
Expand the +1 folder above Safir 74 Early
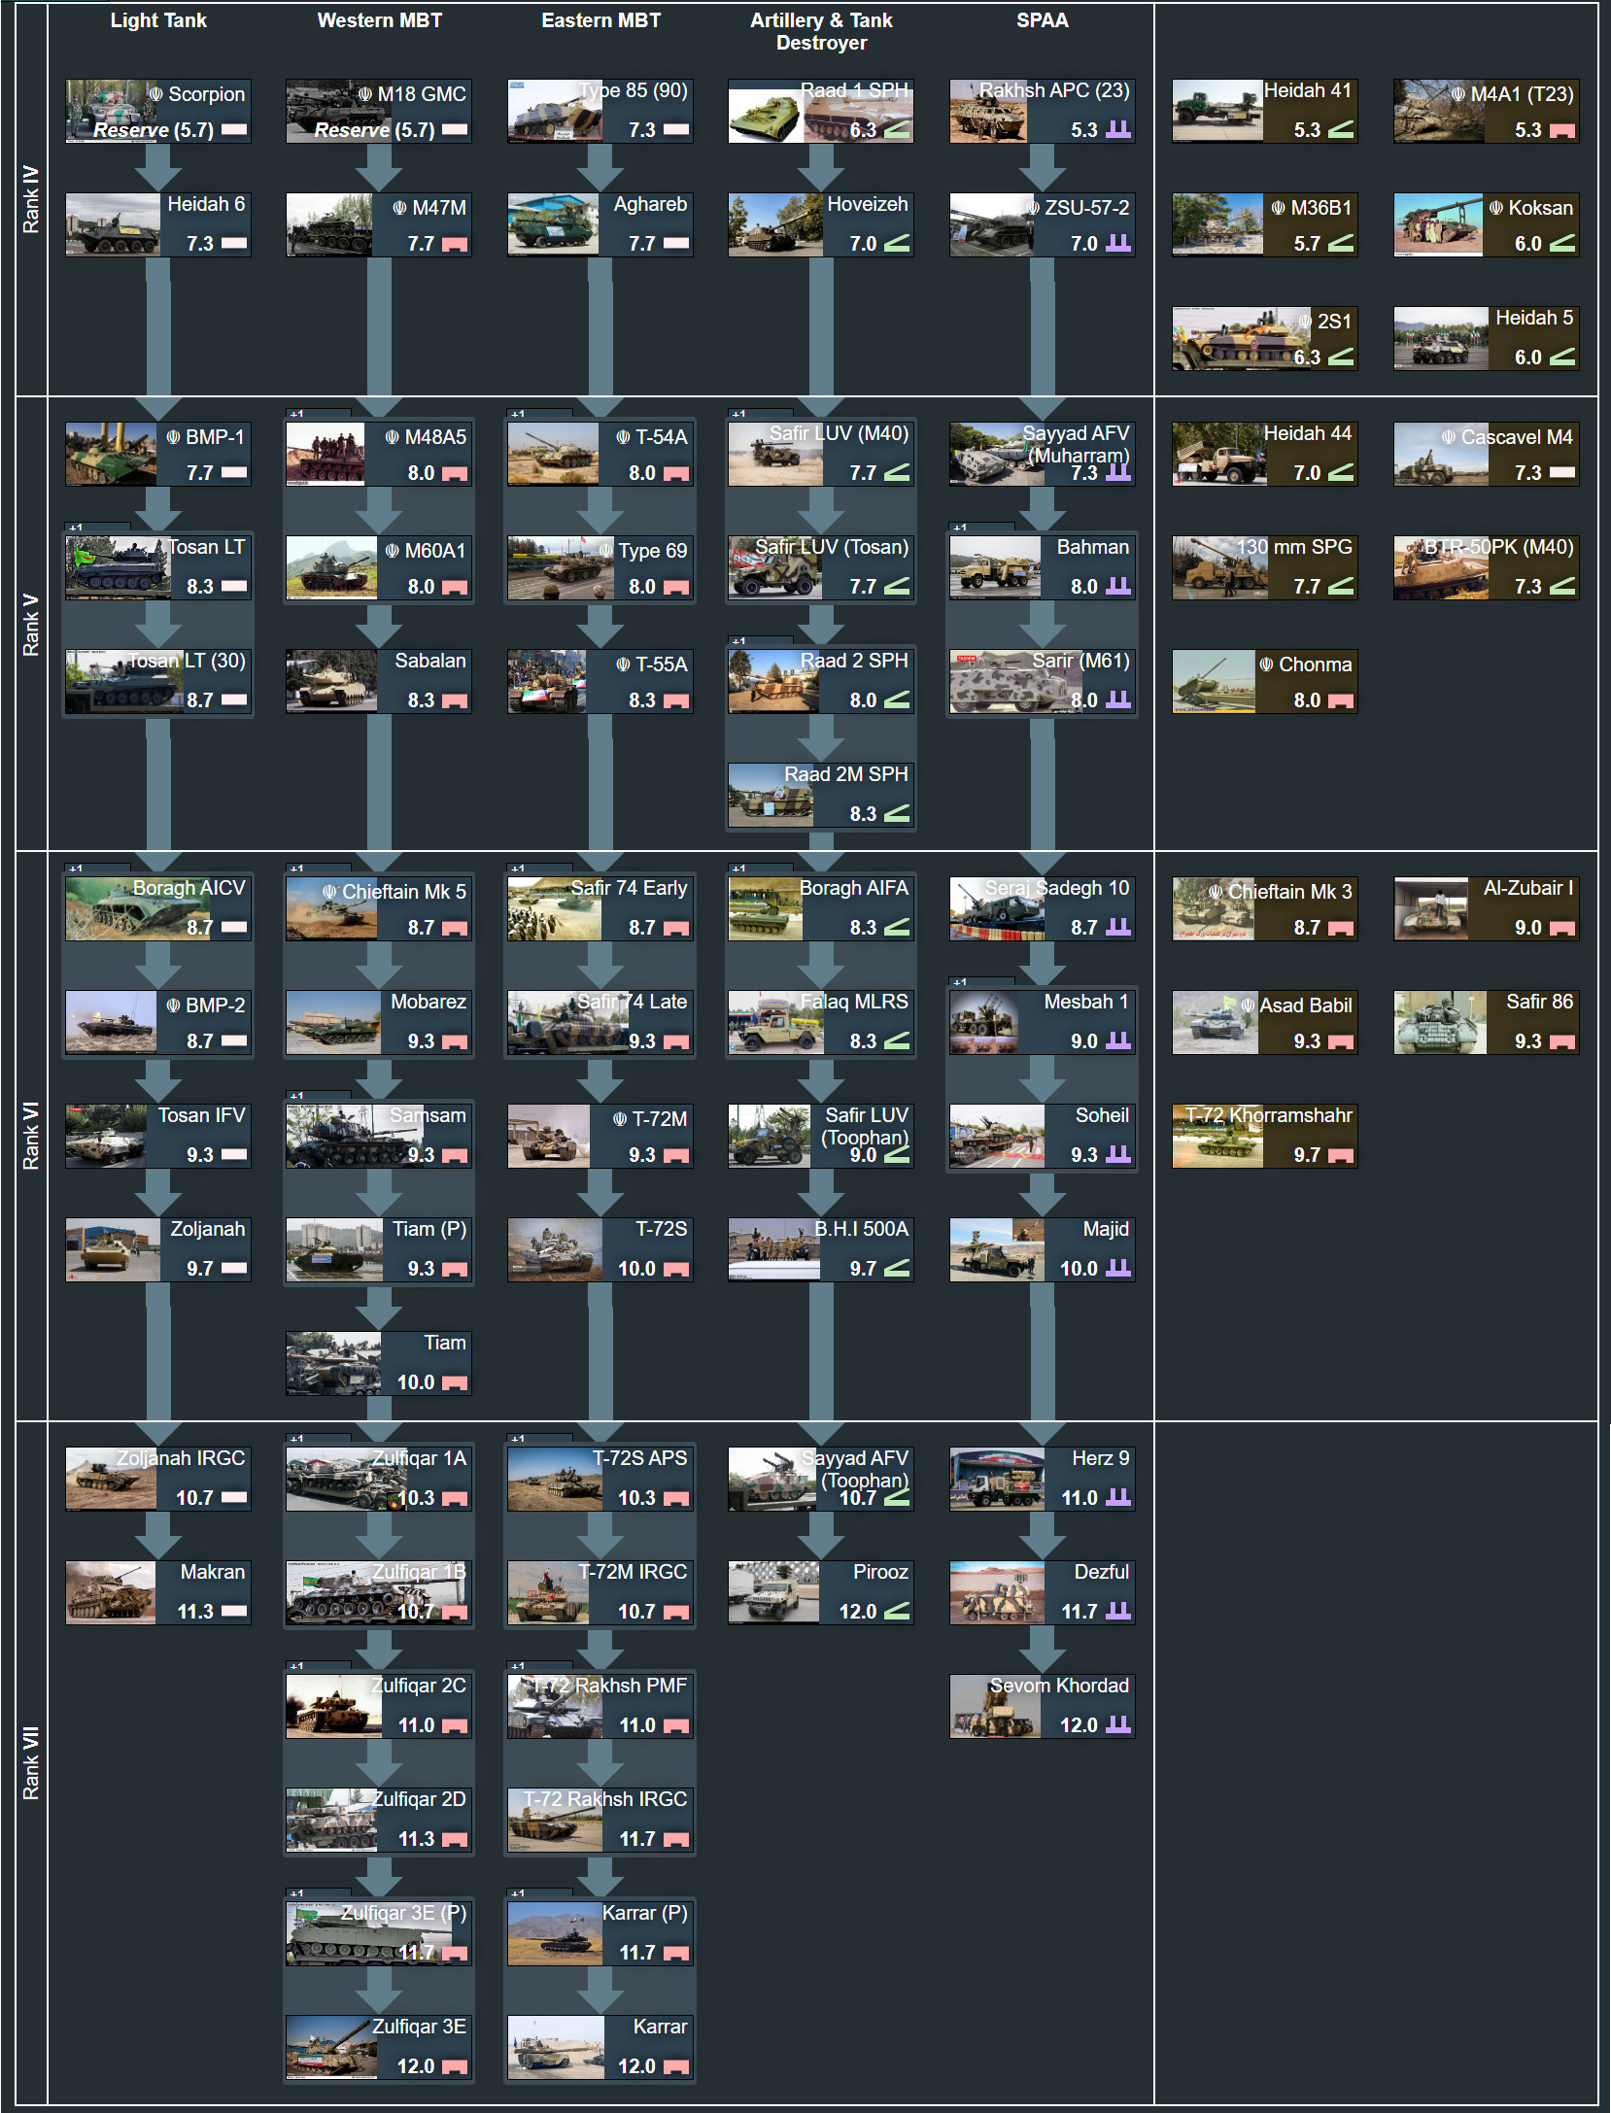pyautogui.click(x=539, y=869)
